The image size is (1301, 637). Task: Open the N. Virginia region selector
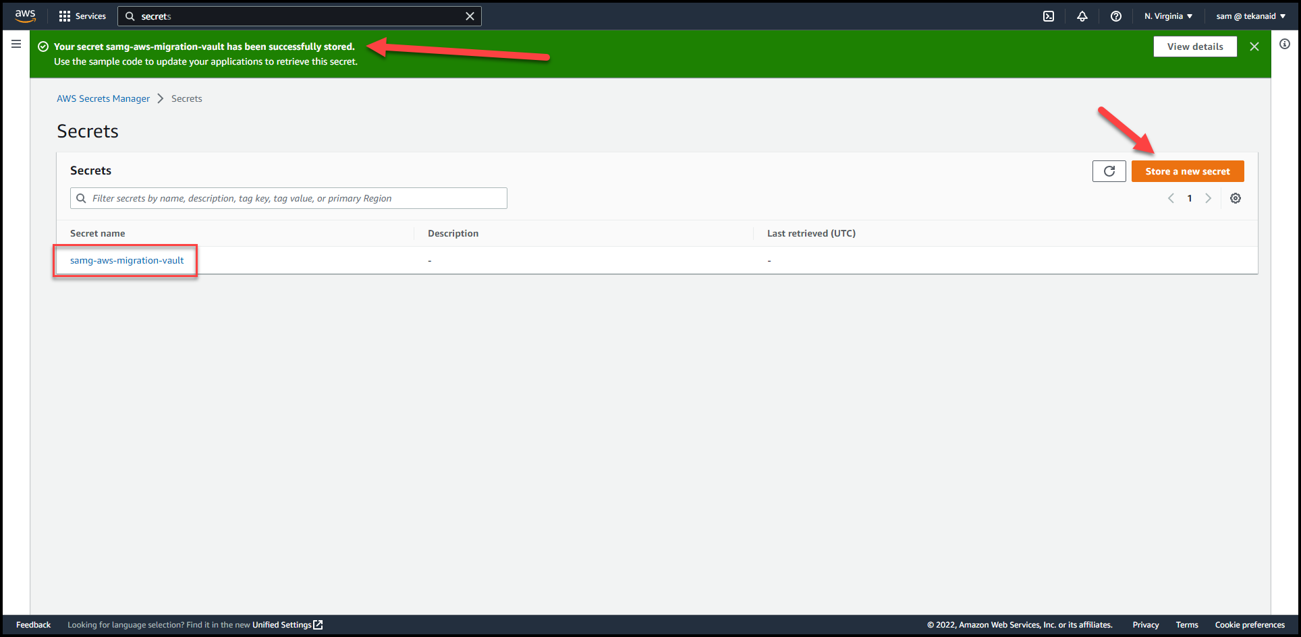1167,16
